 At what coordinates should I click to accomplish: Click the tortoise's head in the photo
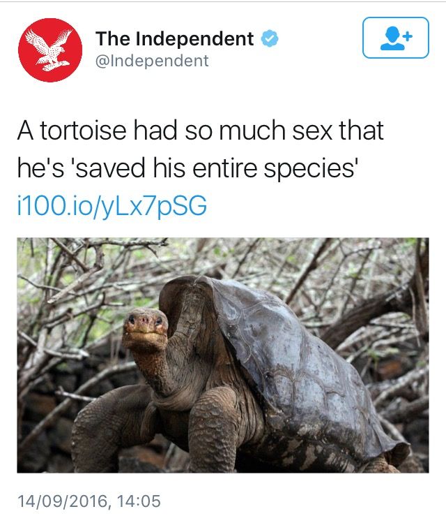(145, 330)
